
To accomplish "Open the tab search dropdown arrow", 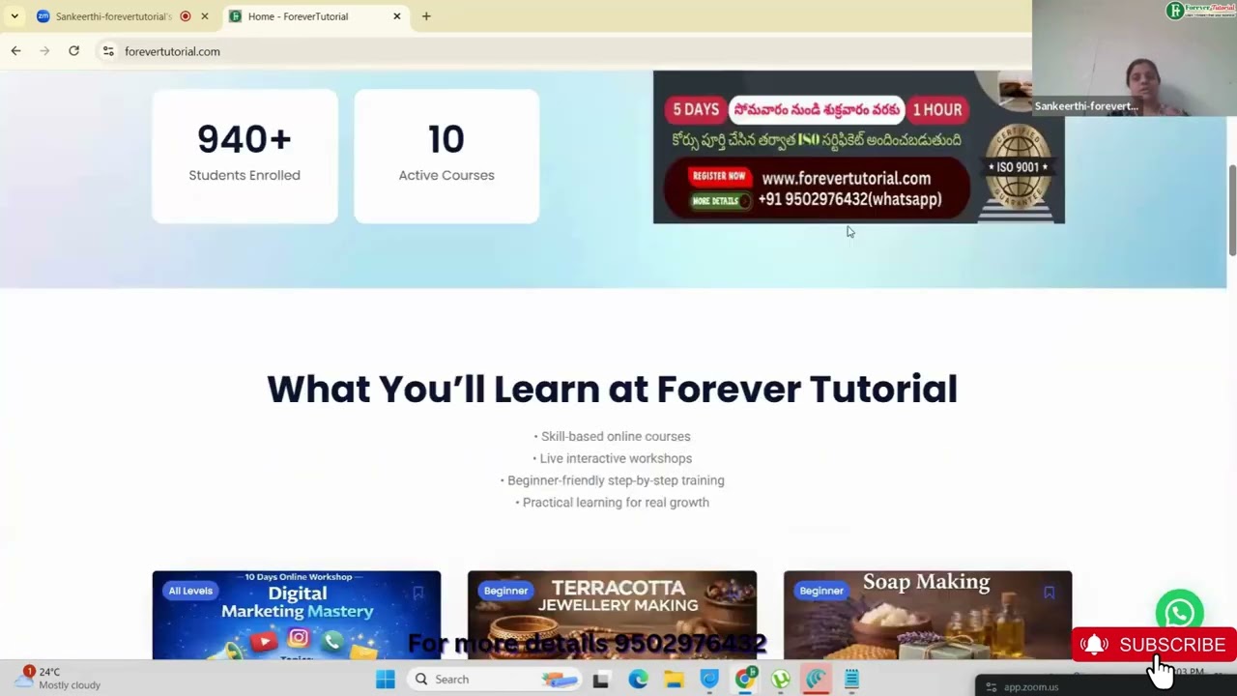I will (14, 16).
